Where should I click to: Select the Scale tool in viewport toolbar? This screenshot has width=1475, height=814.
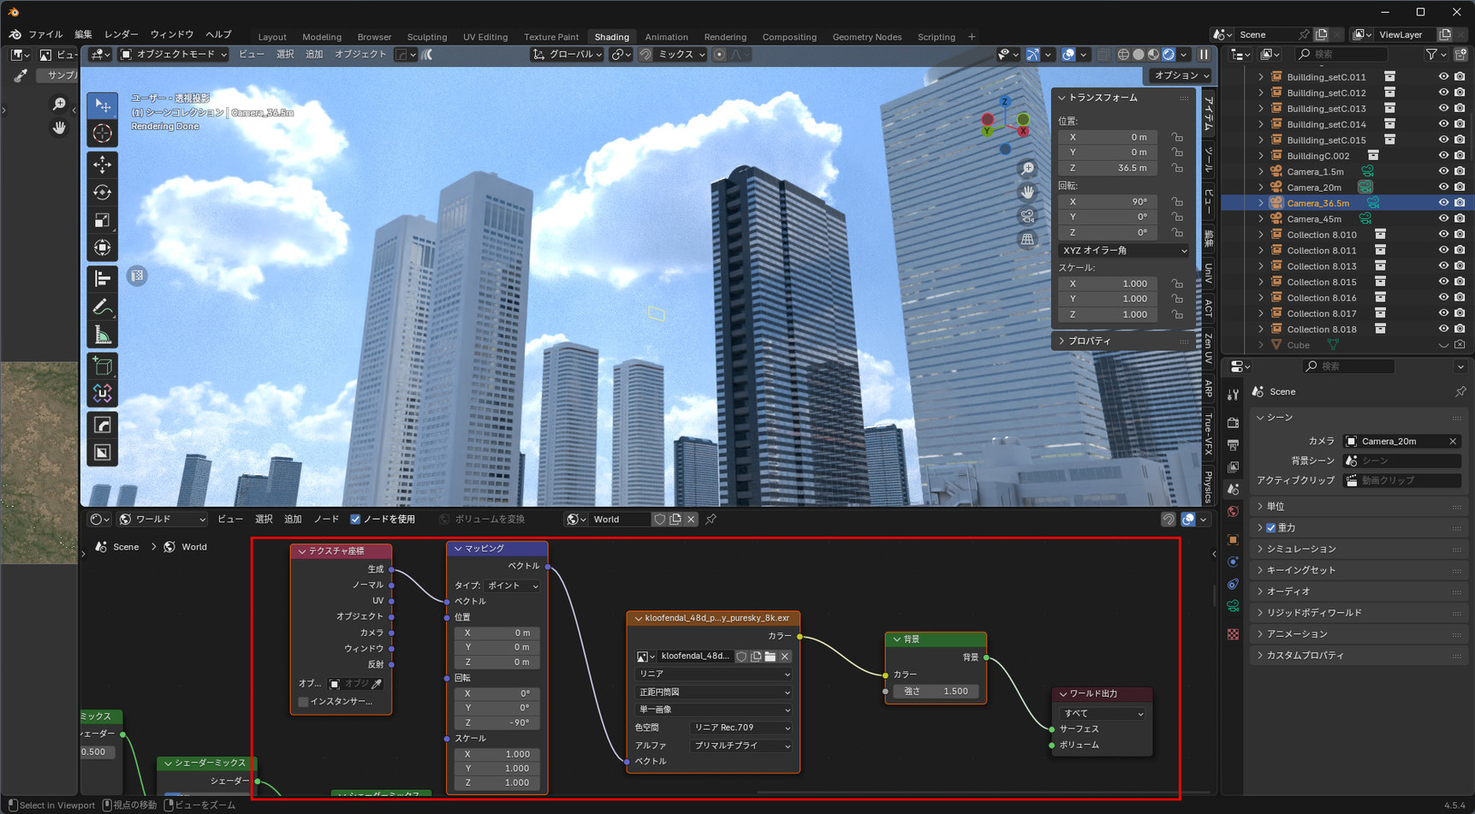click(x=103, y=221)
